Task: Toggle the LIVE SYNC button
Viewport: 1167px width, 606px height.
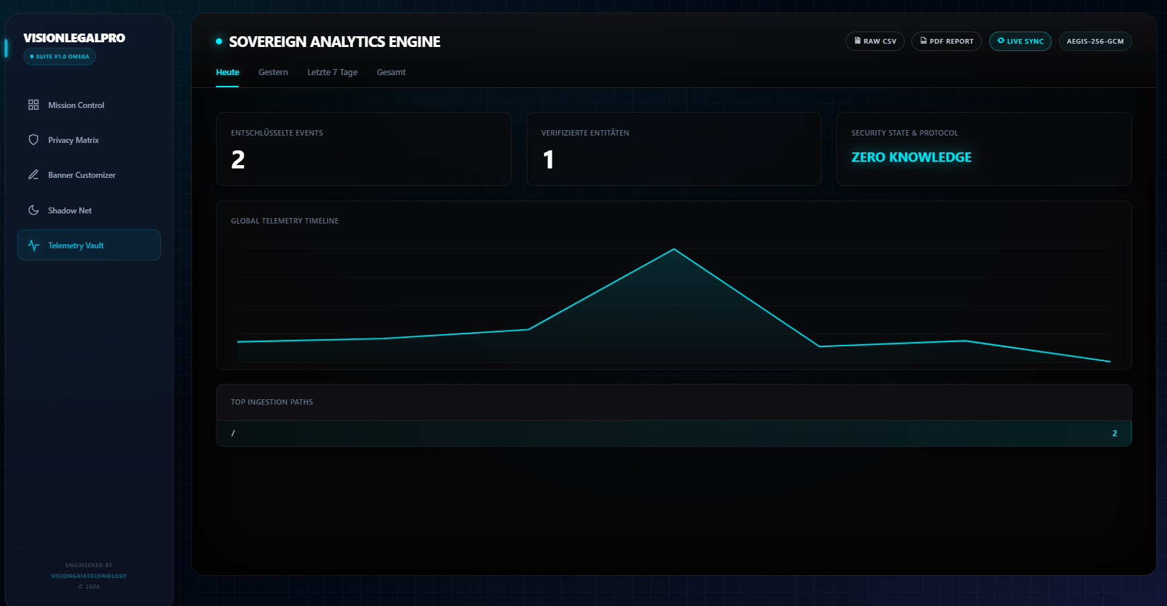Action: (1020, 41)
